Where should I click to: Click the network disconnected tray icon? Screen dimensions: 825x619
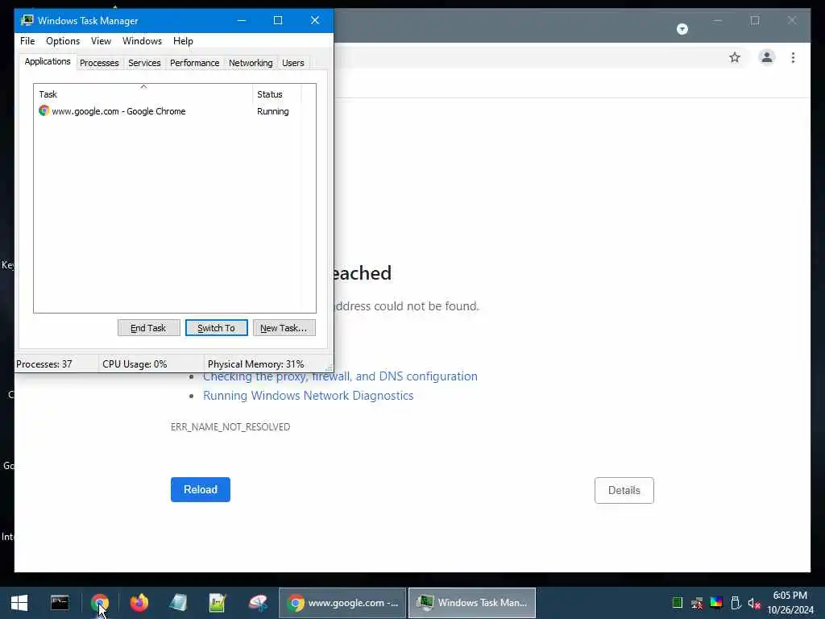(x=697, y=603)
